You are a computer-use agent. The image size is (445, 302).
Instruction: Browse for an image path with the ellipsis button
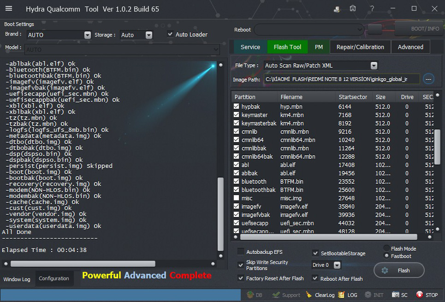coord(428,79)
